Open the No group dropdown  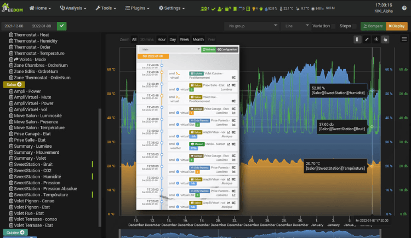coord(253,26)
